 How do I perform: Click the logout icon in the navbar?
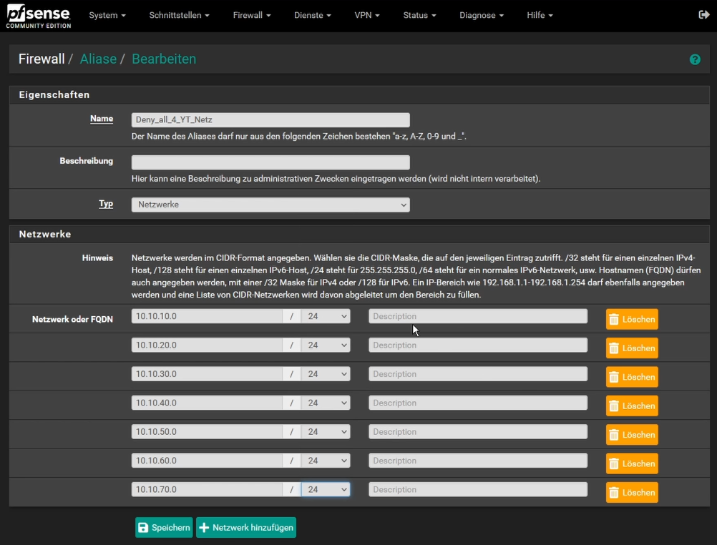(x=703, y=15)
